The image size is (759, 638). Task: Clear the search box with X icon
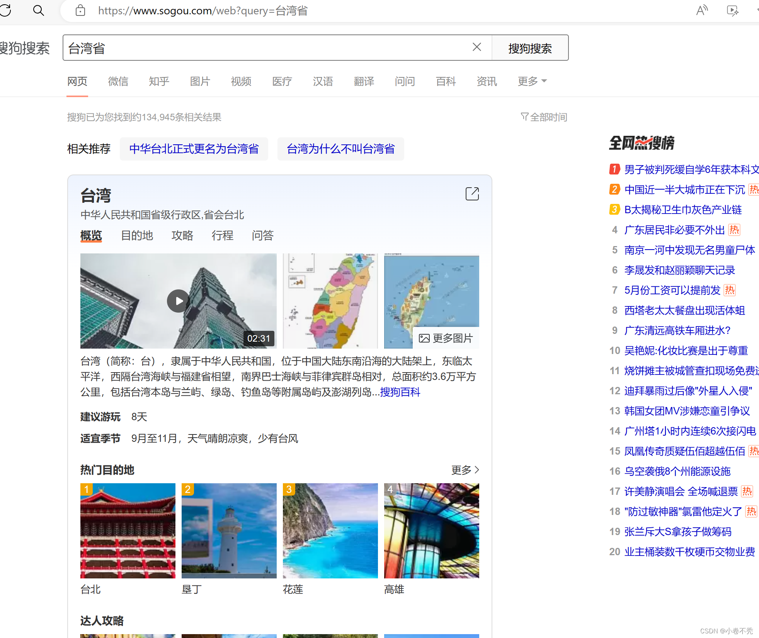(477, 47)
